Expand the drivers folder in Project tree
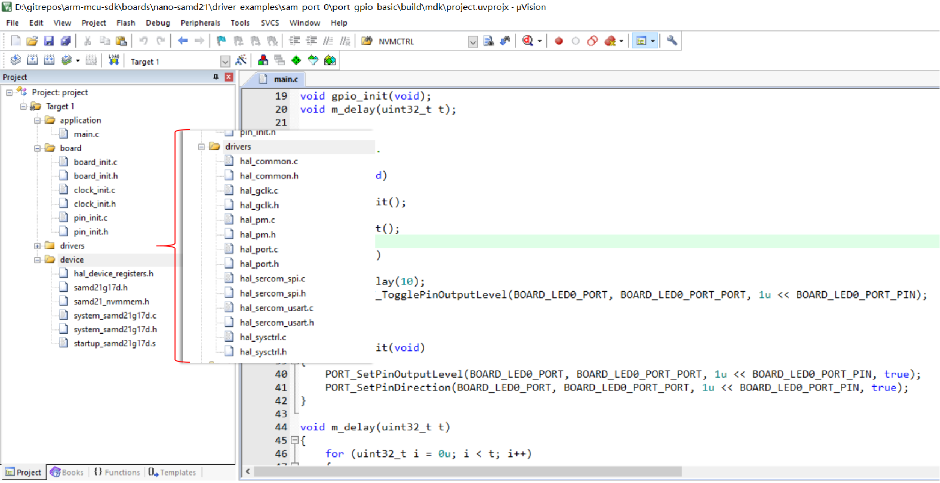Screen dimensions: 940x483 click(37, 246)
